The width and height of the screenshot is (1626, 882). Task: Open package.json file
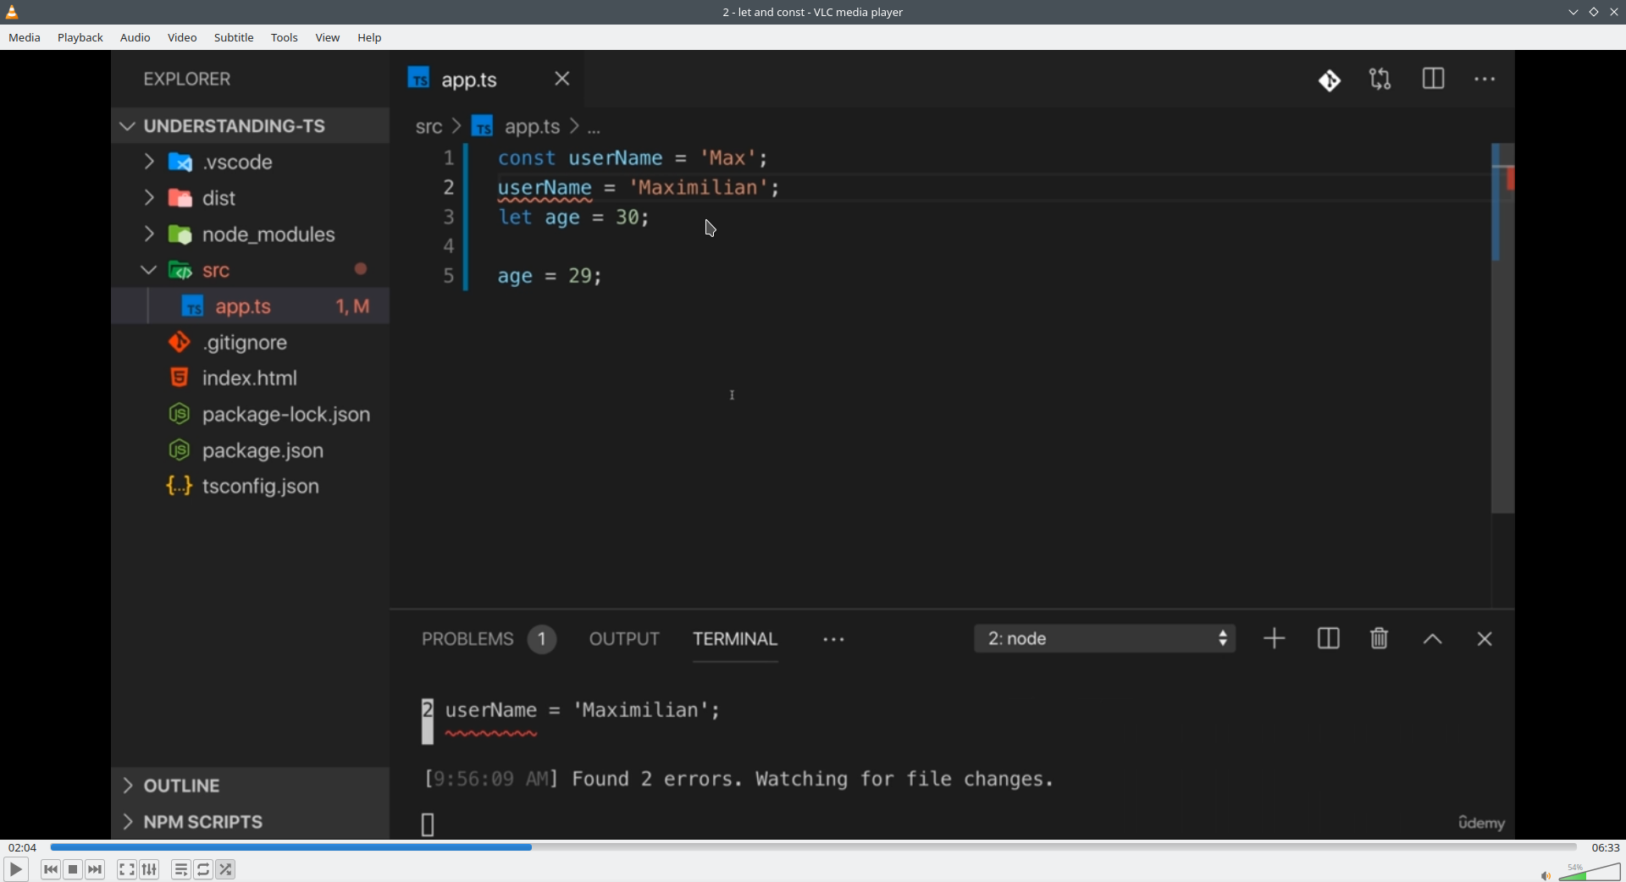pos(263,451)
